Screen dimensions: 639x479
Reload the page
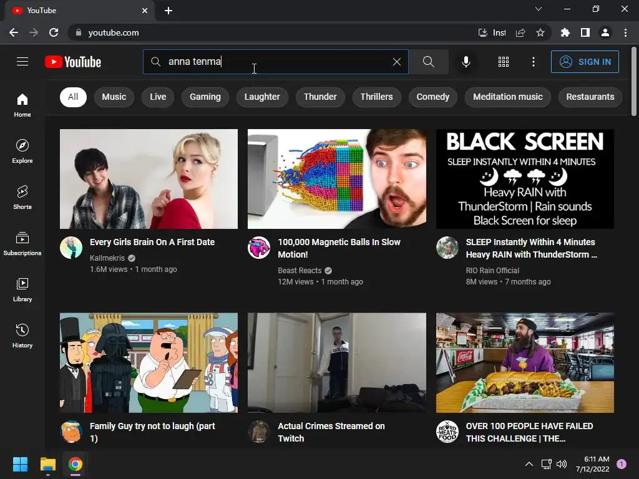[x=54, y=32]
